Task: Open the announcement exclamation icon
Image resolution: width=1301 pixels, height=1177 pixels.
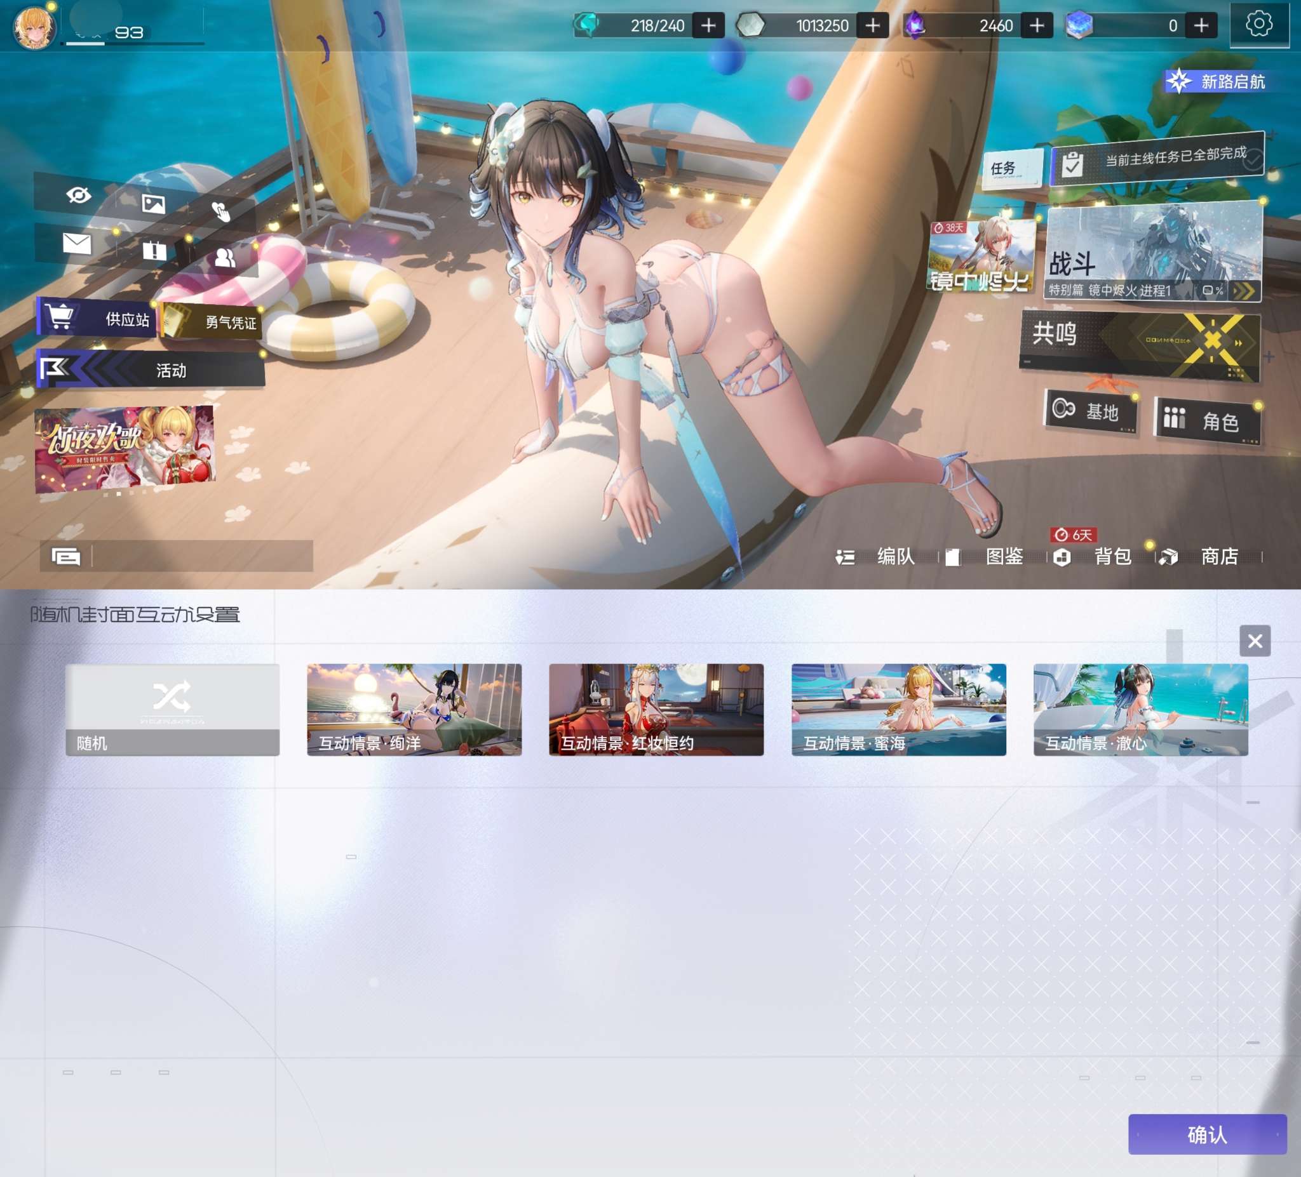Action: click(154, 250)
